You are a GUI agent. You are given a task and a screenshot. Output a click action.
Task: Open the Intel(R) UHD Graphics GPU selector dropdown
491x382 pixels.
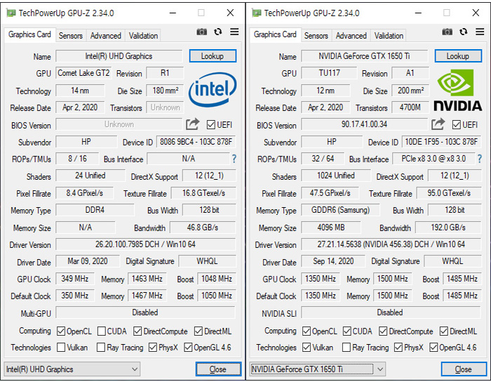click(x=72, y=369)
